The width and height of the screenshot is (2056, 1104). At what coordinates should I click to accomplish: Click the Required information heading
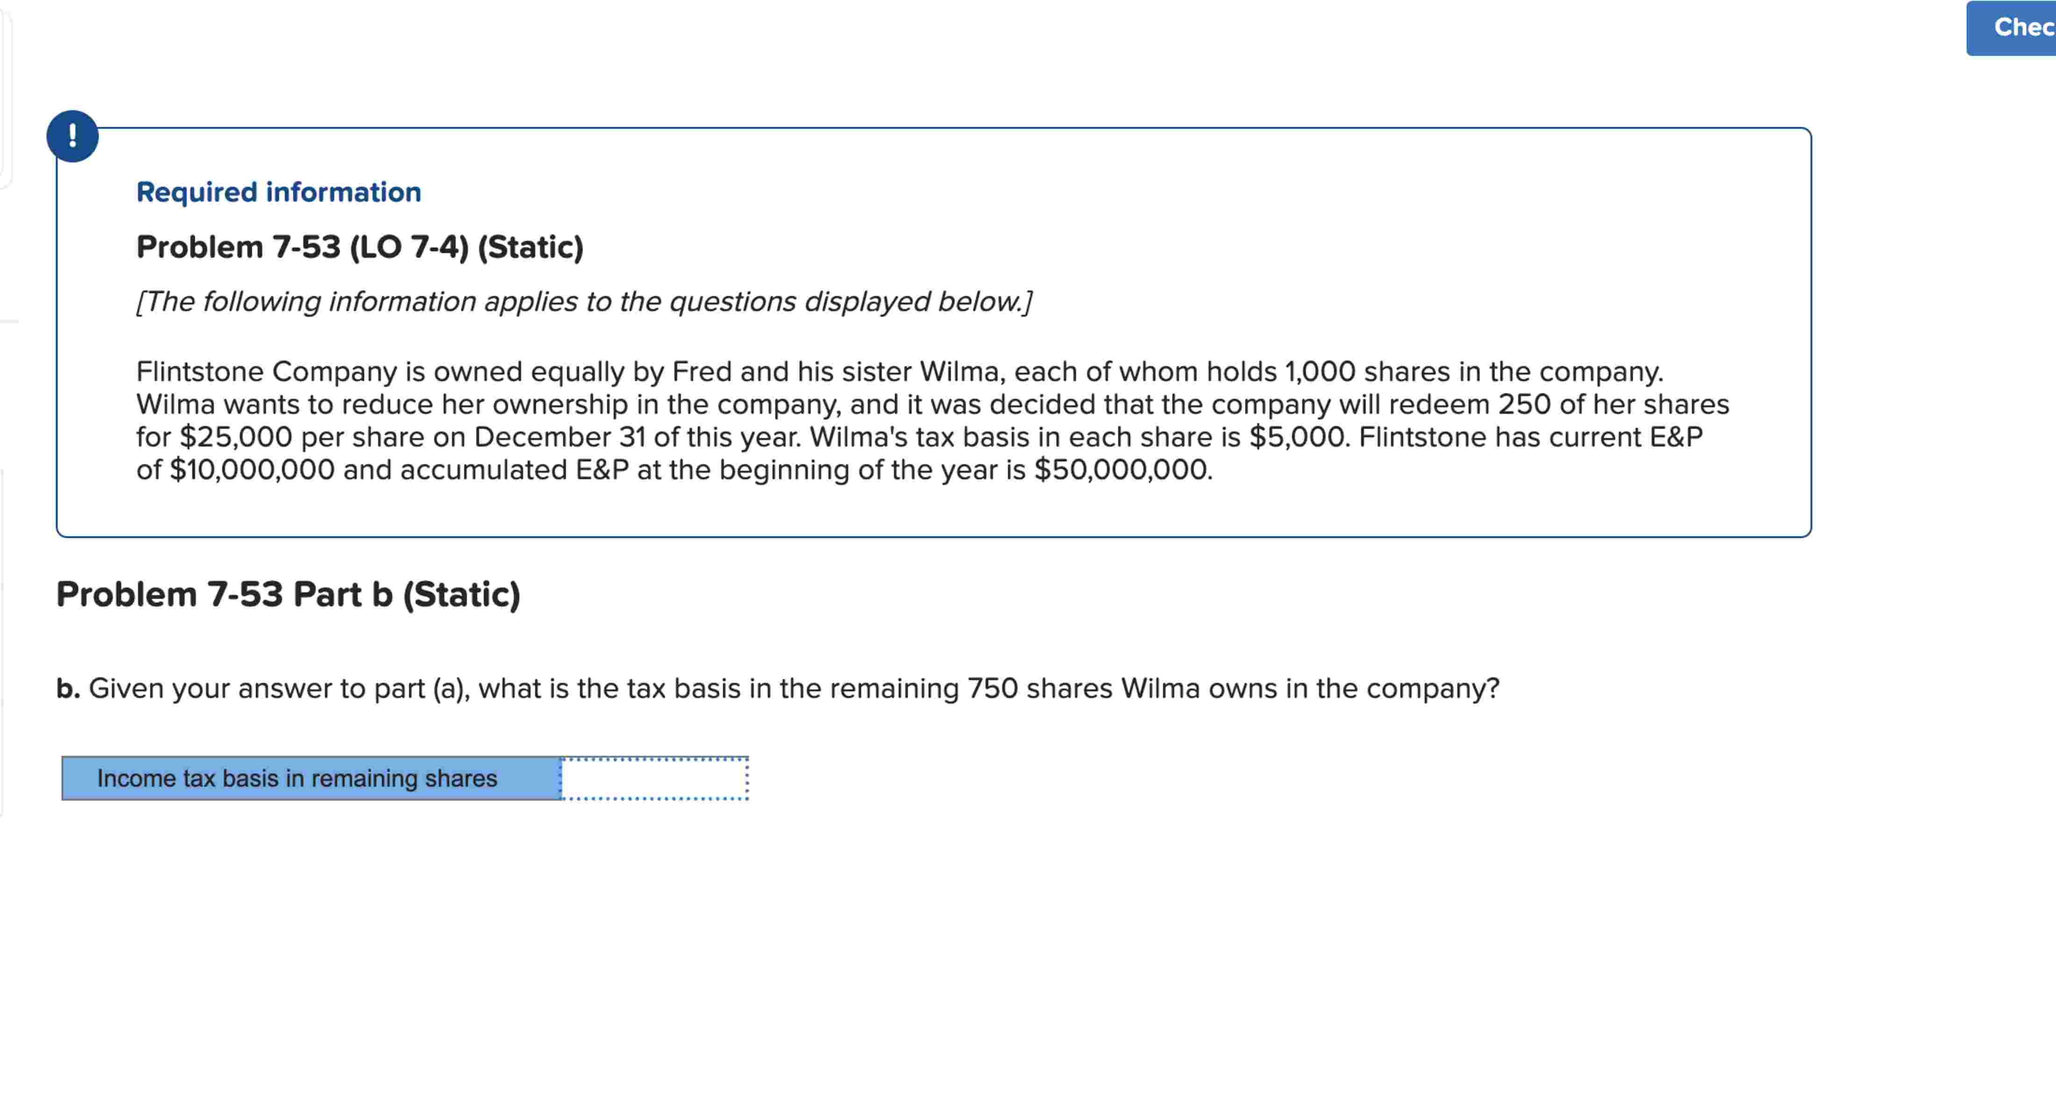tap(278, 191)
